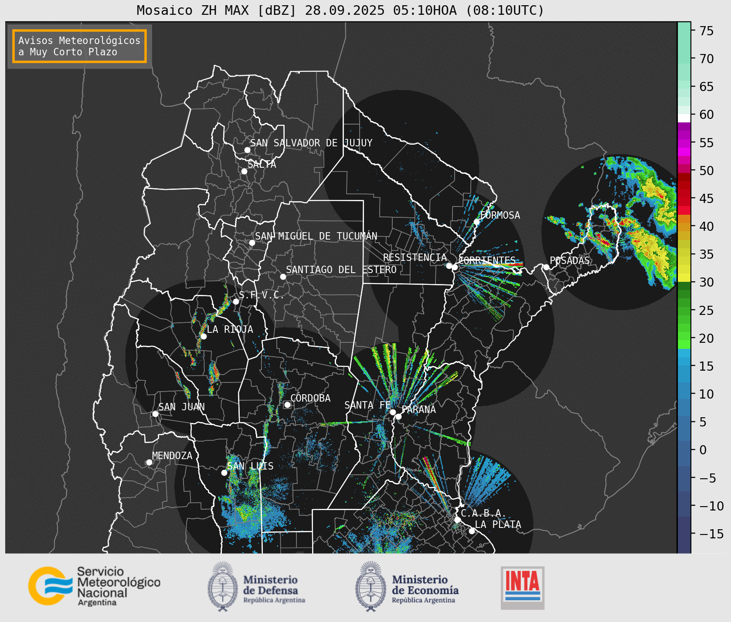The image size is (731, 622).
Task: Select the La Plata city marker
Action: pos(472,531)
